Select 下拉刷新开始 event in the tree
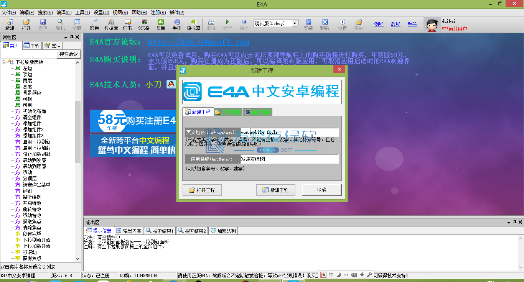 coord(36,240)
